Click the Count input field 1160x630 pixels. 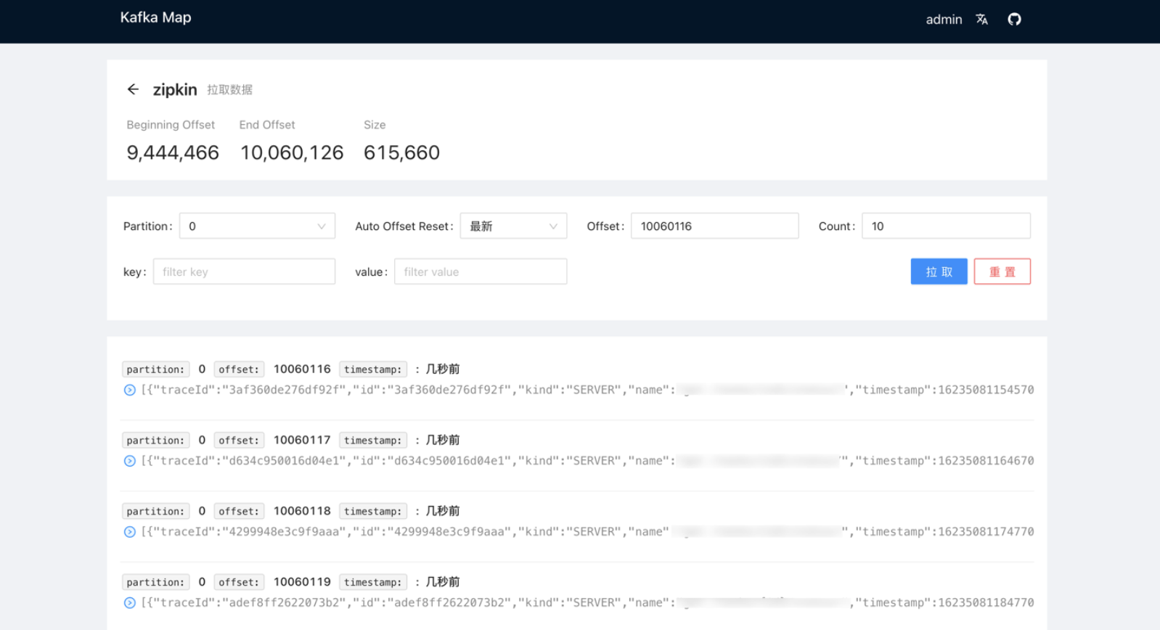(946, 226)
